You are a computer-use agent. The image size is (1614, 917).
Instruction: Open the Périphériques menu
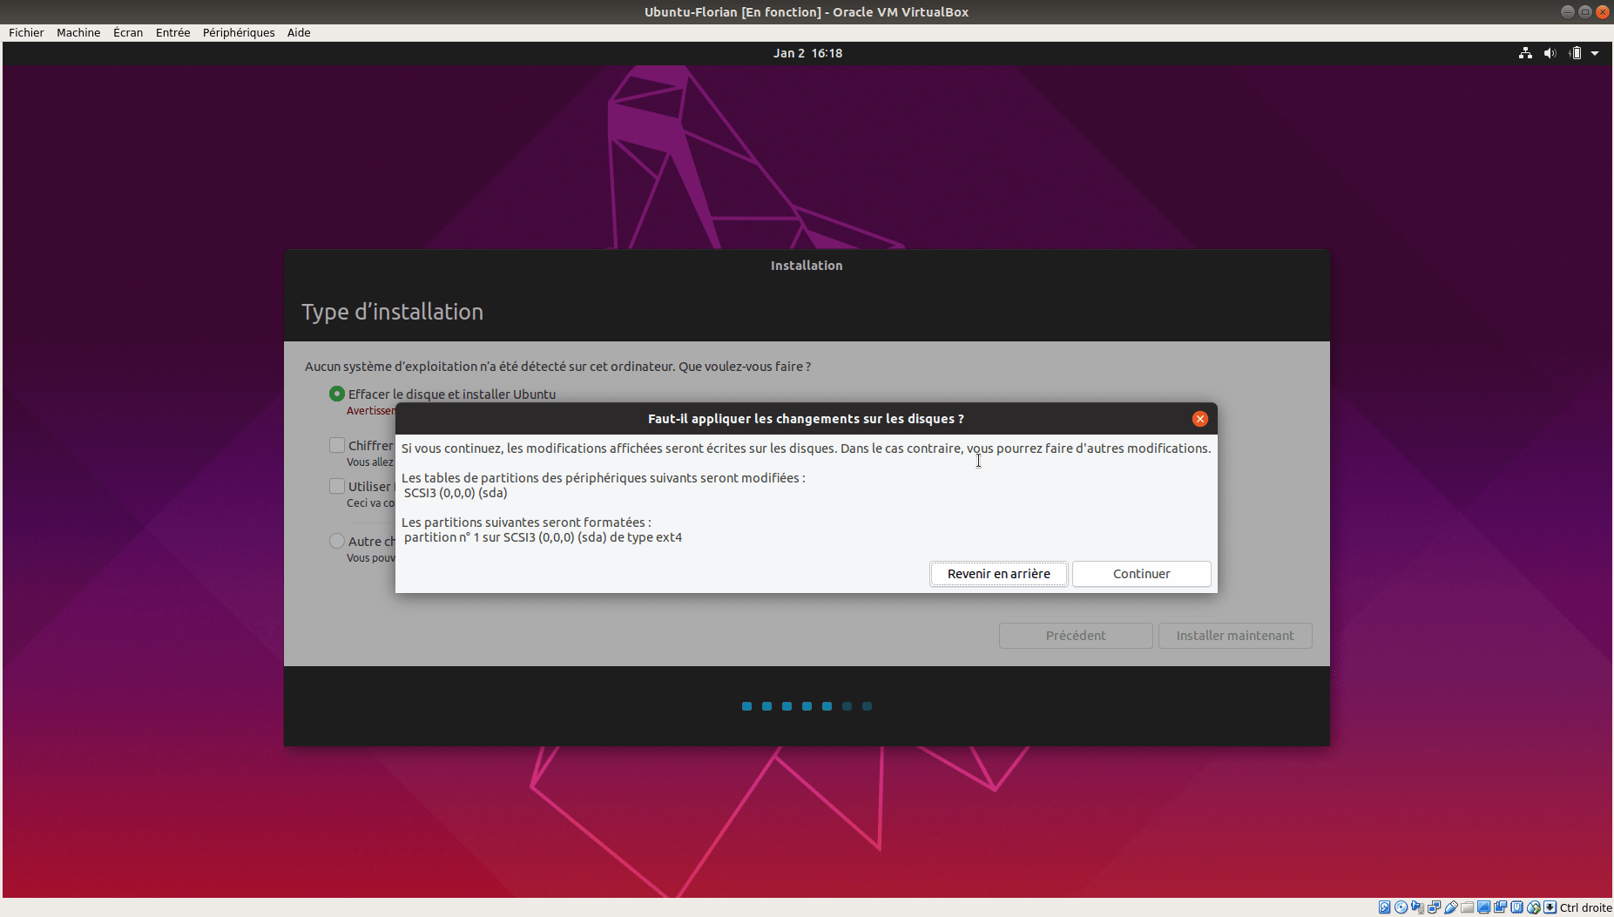coord(239,32)
